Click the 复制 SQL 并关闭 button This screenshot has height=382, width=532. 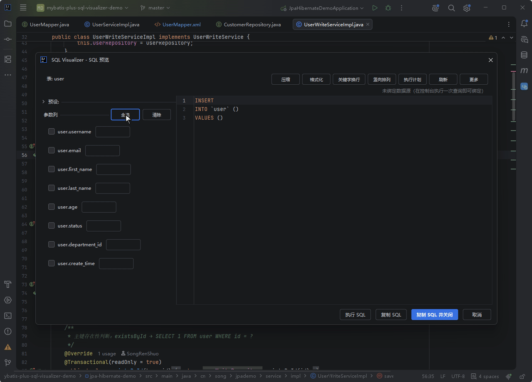(435, 315)
